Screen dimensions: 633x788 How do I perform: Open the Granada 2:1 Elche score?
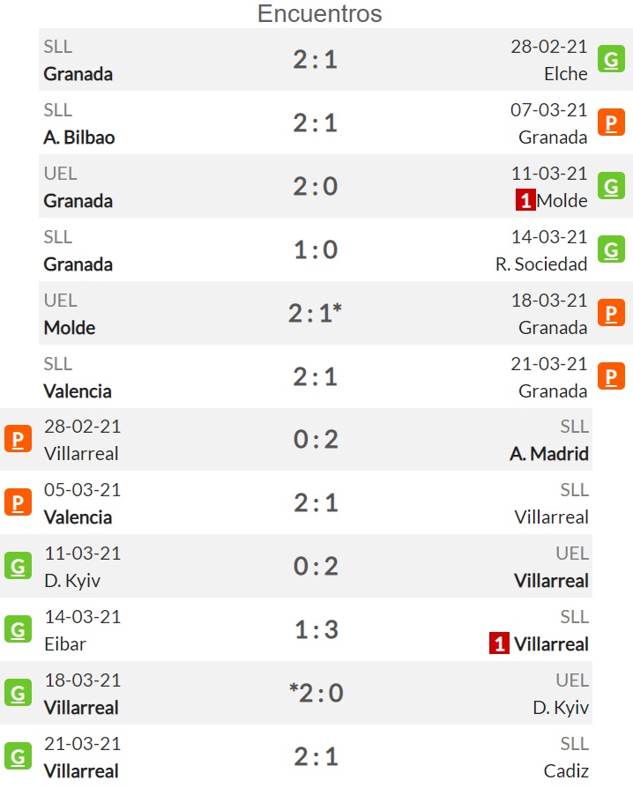[316, 60]
